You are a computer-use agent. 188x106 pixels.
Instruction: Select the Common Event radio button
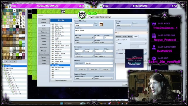(x=117, y=53)
